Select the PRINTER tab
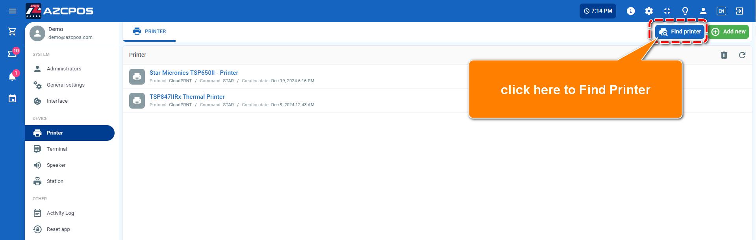Screen dimensions: 756x240 point(149,31)
